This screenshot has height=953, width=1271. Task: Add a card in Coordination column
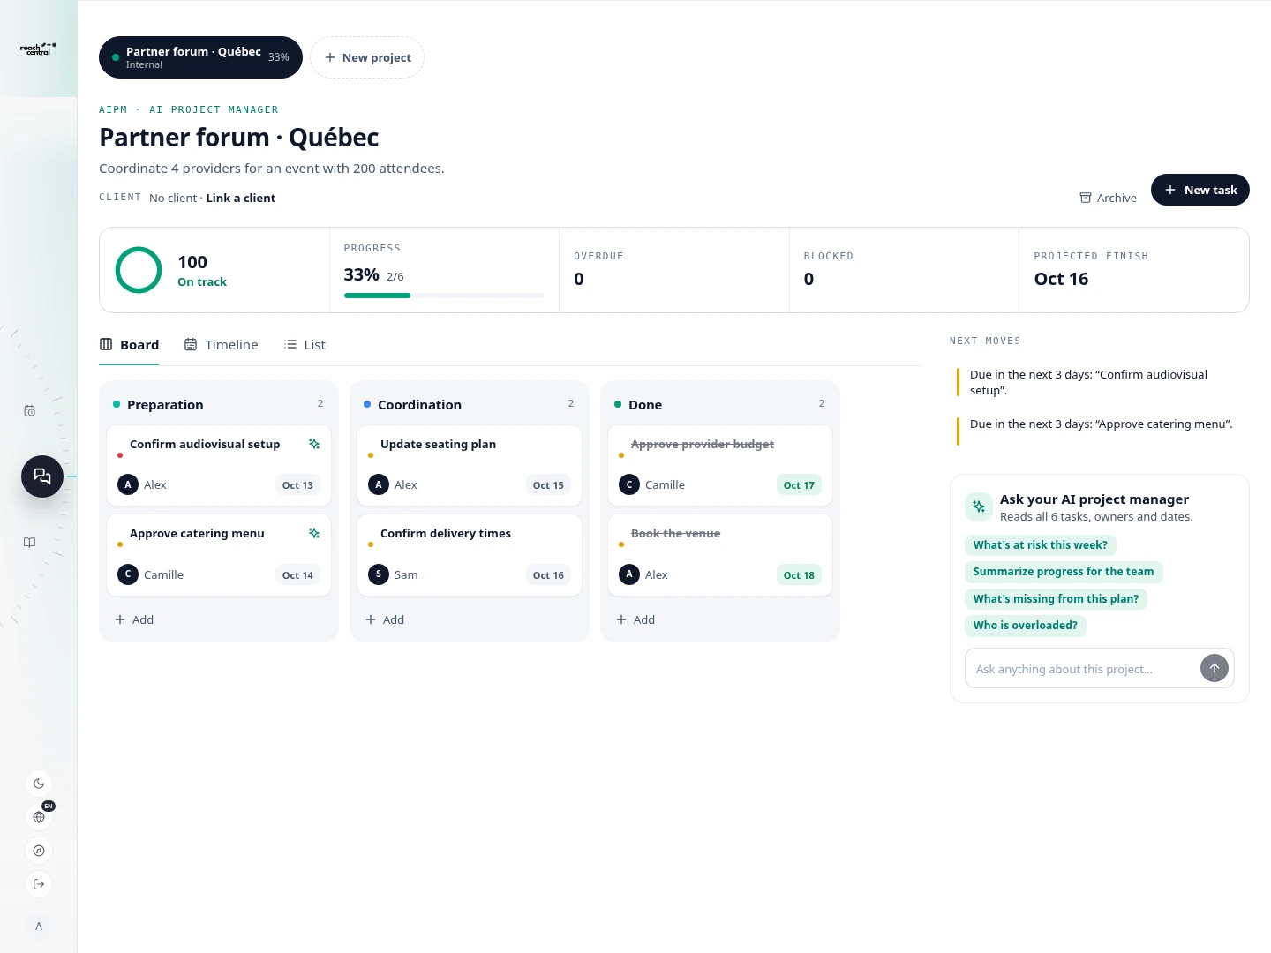[385, 619]
